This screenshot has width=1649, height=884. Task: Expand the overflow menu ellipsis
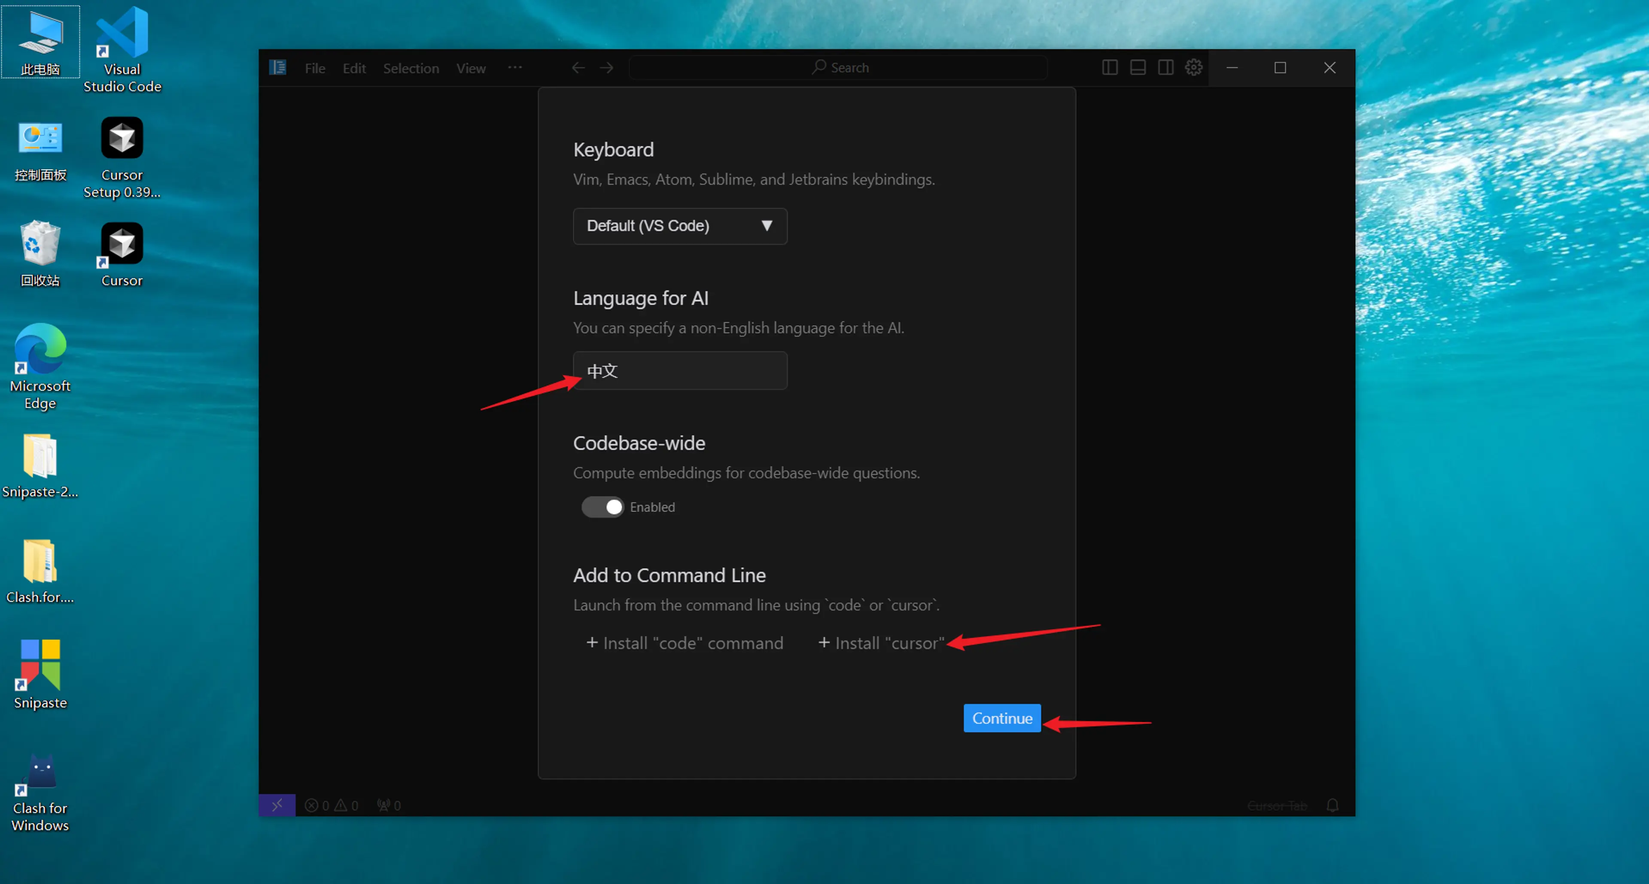(515, 68)
